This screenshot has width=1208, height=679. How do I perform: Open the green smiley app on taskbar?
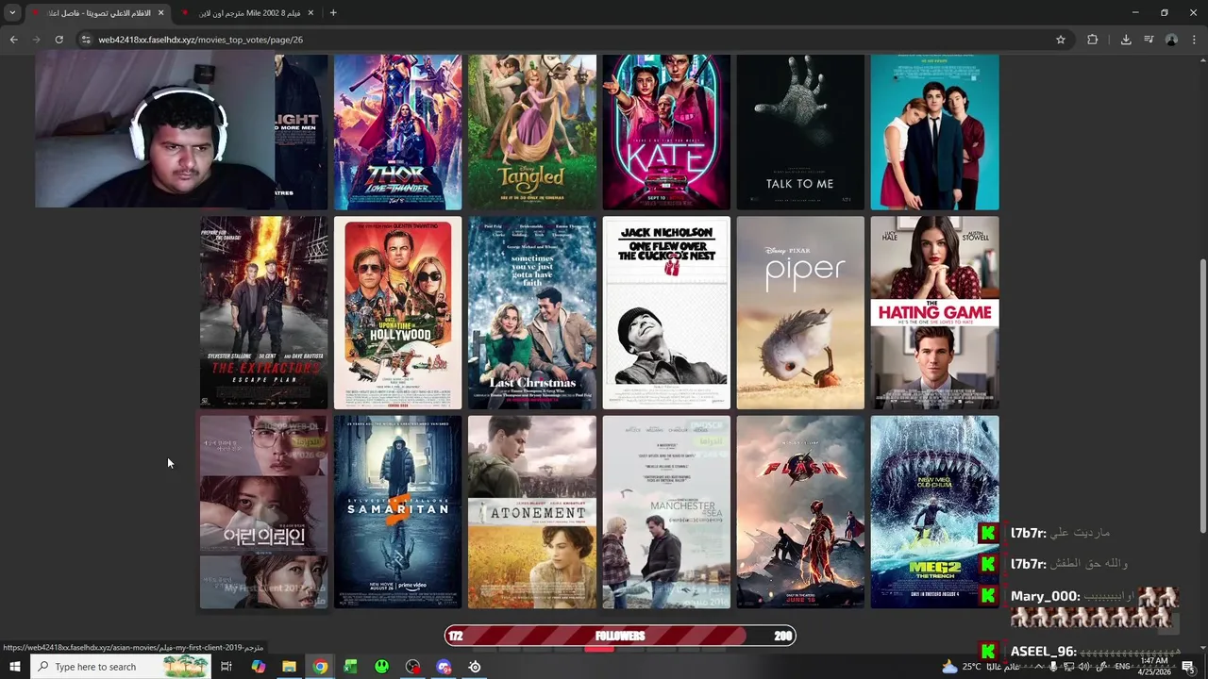pyautogui.click(x=381, y=667)
